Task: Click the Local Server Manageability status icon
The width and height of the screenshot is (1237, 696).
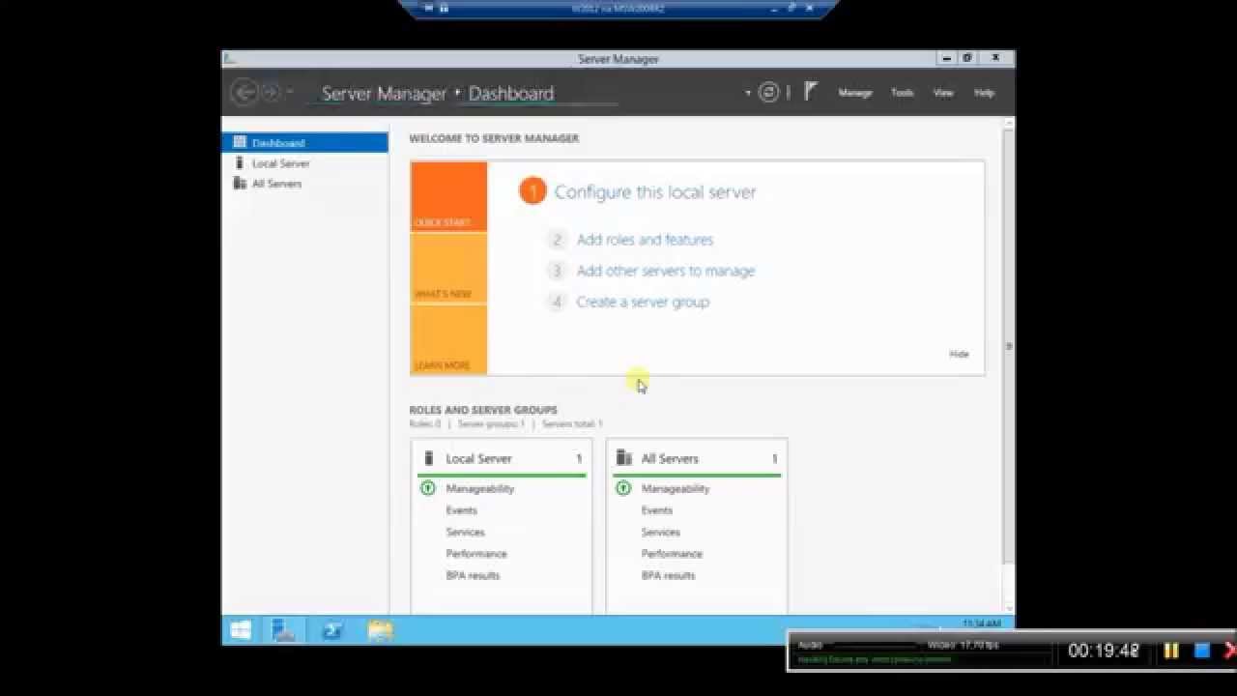Action: click(428, 488)
